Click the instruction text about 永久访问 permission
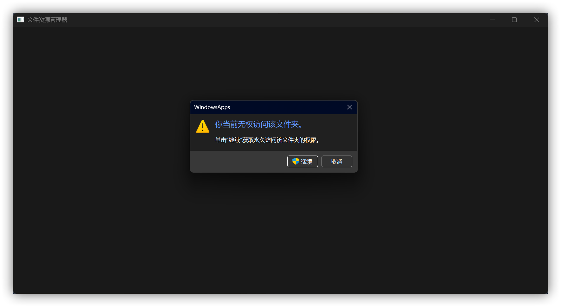This screenshot has width=561, height=307. click(267, 140)
